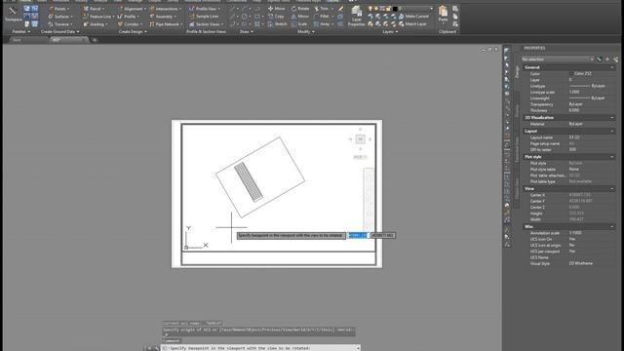Image resolution: width=624 pixels, height=351 pixels.
Task: Open the Surfaces dropdown
Action: [x=60, y=17]
